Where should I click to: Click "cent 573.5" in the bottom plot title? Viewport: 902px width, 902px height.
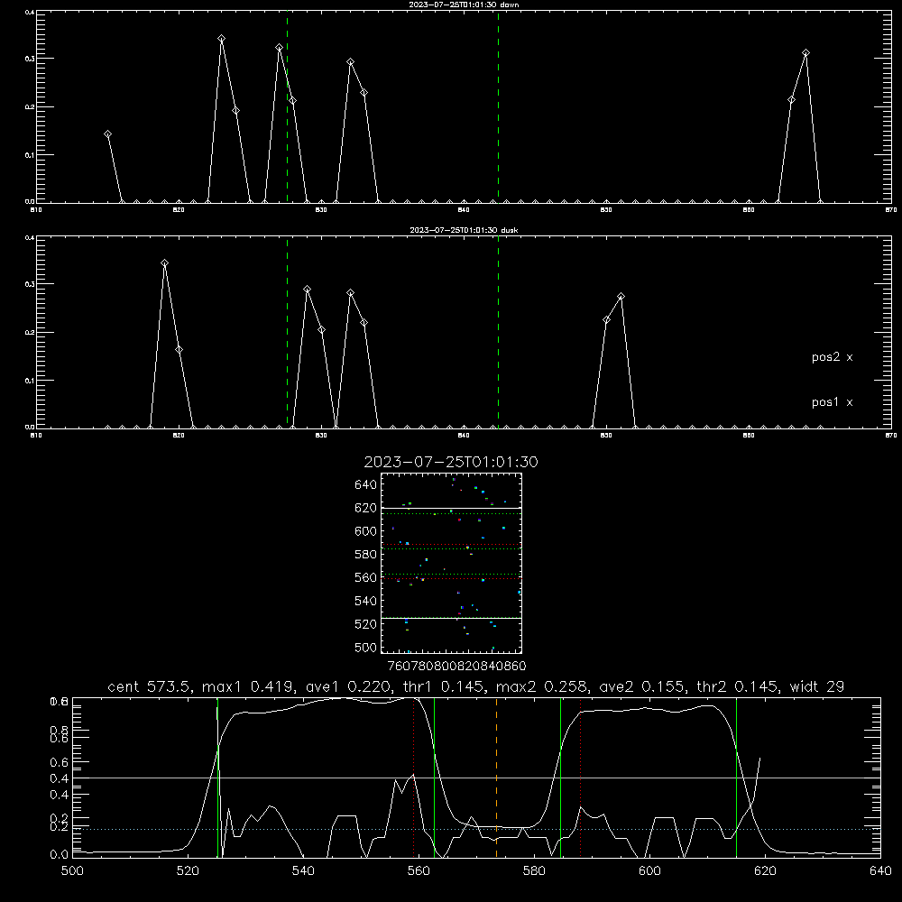click(147, 686)
